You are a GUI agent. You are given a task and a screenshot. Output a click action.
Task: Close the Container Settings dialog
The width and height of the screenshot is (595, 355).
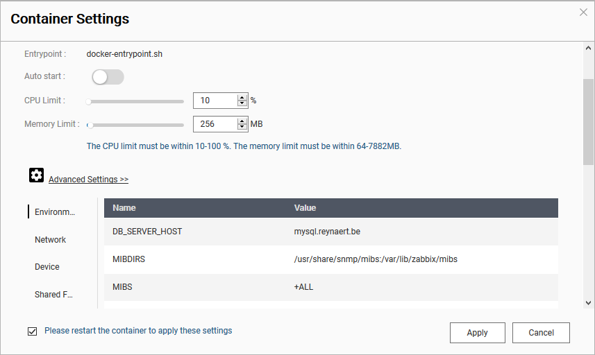tap(583, 12)
